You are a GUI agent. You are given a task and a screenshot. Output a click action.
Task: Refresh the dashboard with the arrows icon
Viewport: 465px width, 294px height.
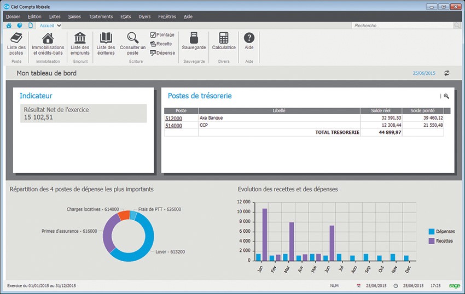(446, 73)
